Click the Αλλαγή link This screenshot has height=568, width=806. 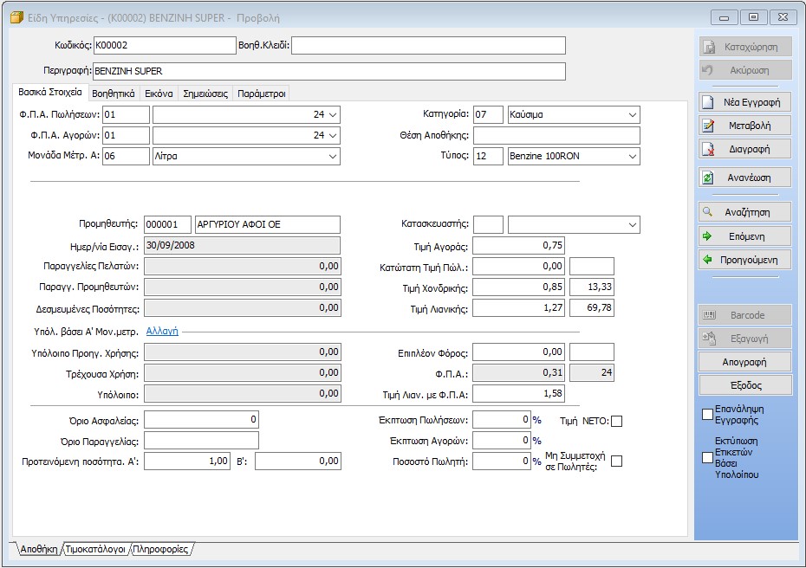pos(162,332)
